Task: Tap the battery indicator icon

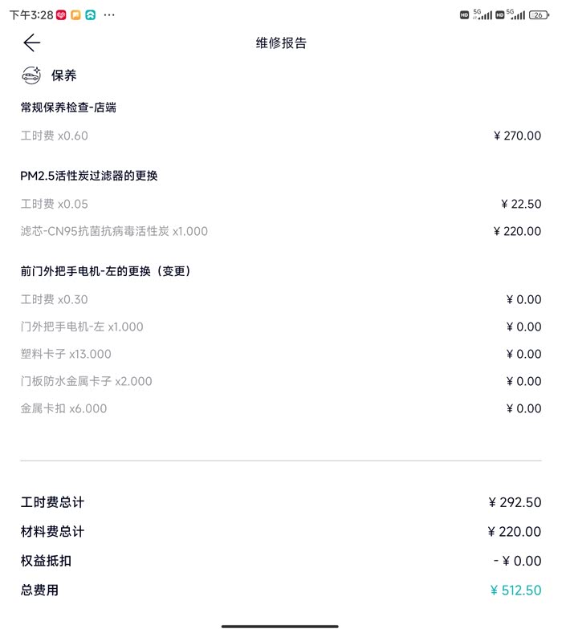Action: click(538, 15)
